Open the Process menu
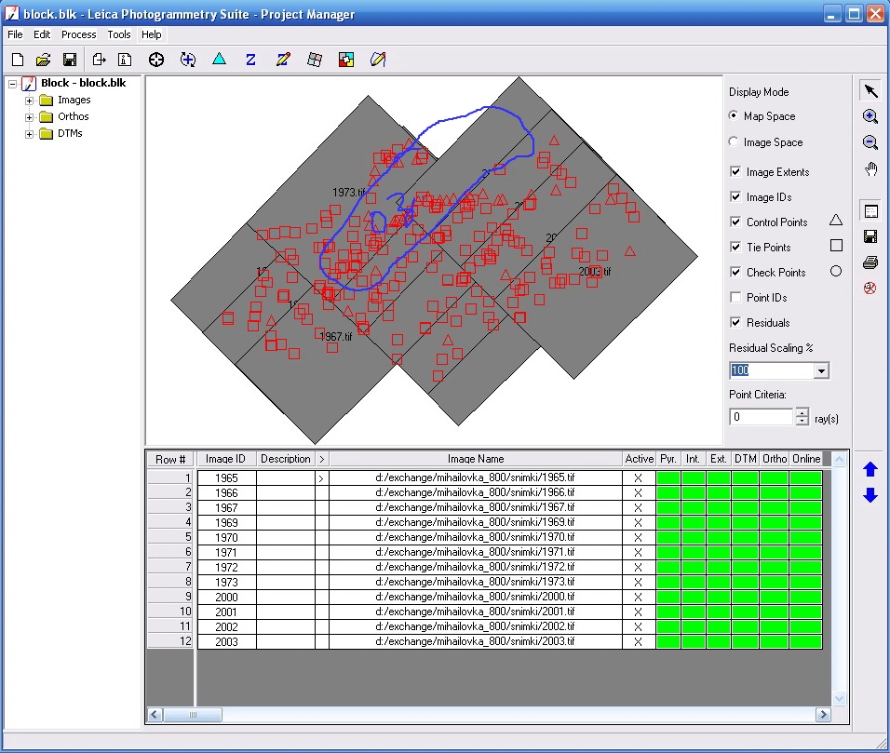This screenshot has height=753, width=890. [78, 34]
